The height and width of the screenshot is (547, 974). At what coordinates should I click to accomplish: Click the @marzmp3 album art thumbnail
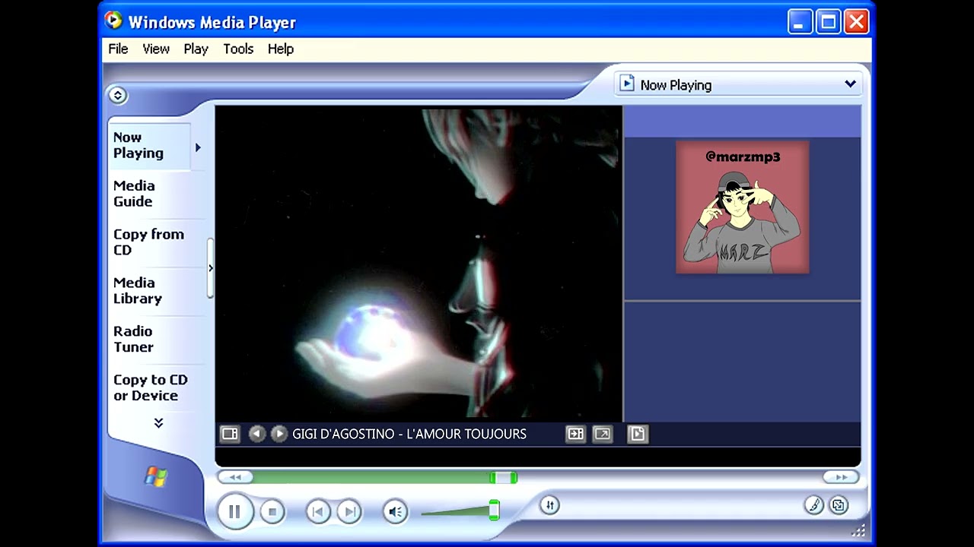pos(742,207)
